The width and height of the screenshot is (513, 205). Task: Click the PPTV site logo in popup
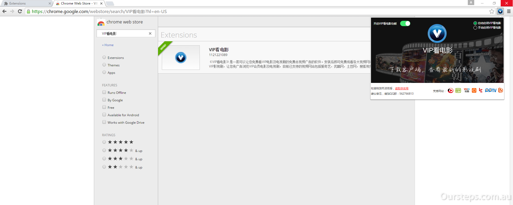click(x=491, y=91)
